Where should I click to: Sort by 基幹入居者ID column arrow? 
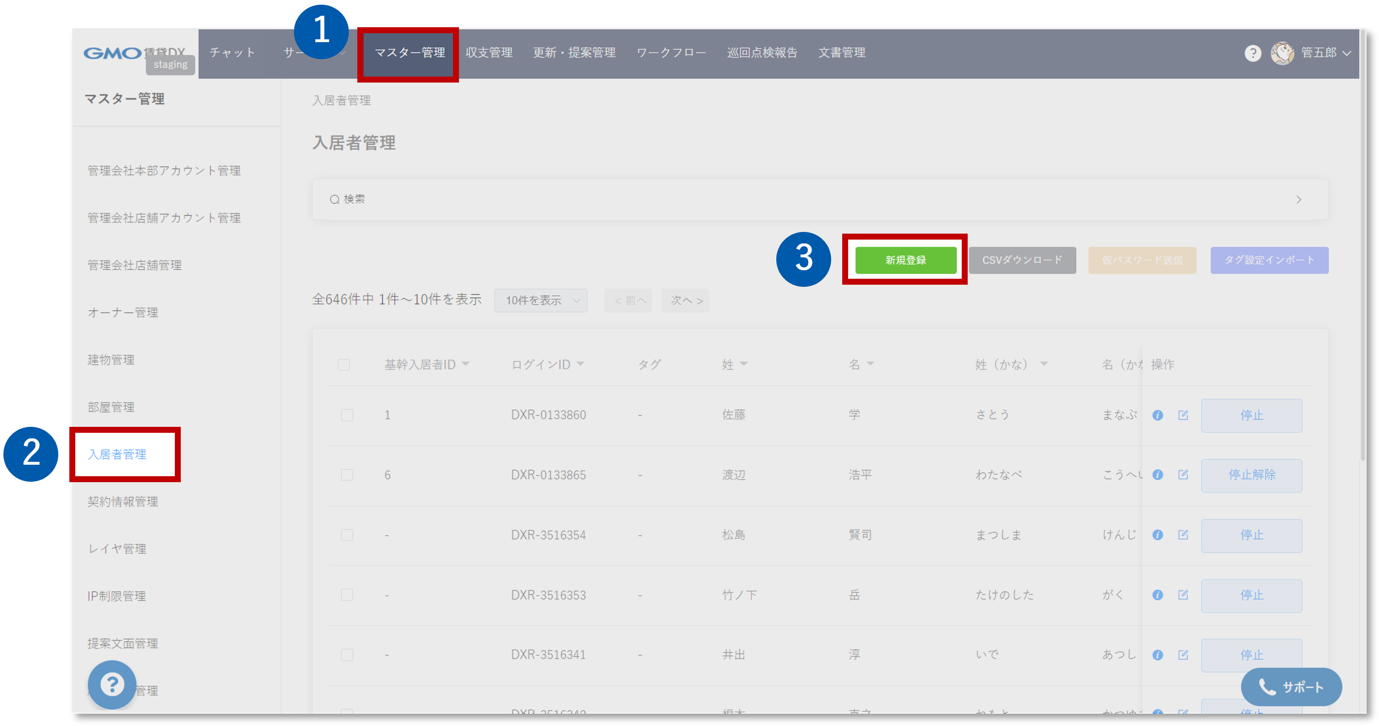click(x=465, y=364)
